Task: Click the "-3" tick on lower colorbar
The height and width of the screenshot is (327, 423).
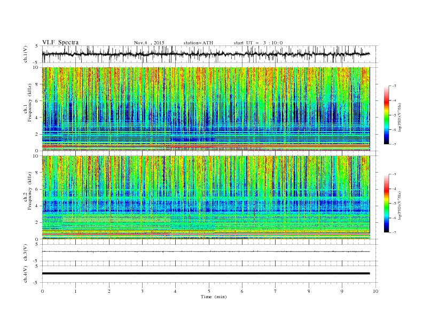Action: (394, 174)
